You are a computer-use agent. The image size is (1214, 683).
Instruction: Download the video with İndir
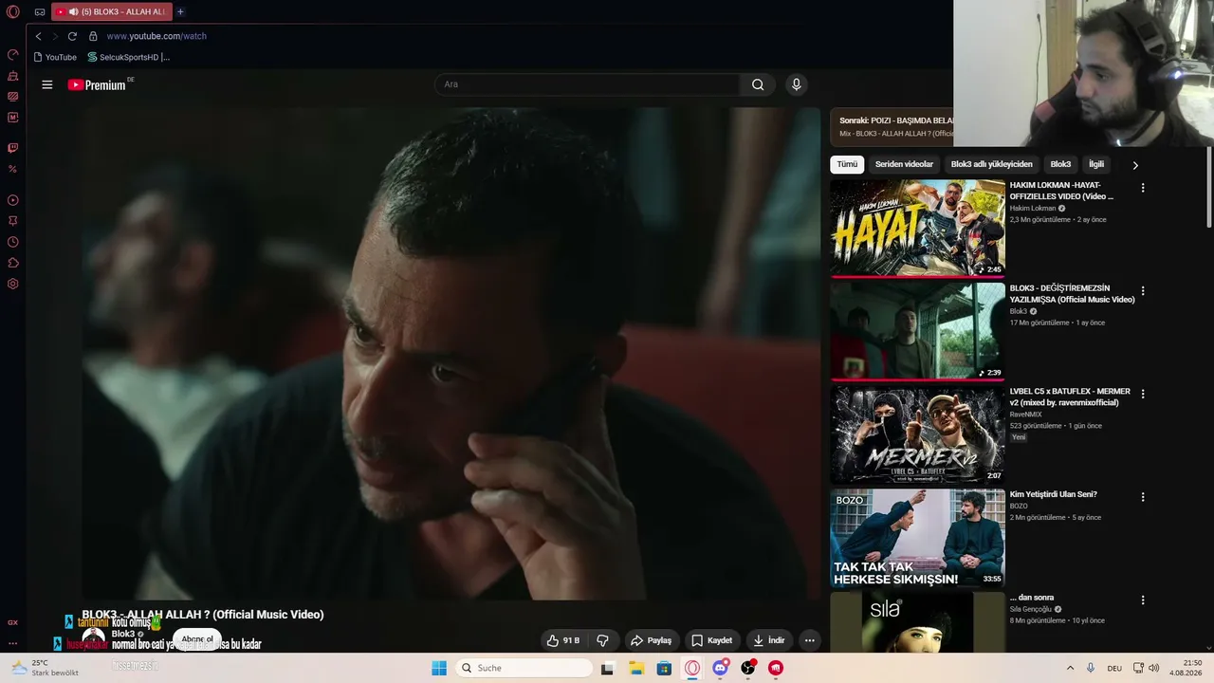click(x=769, y=640)
